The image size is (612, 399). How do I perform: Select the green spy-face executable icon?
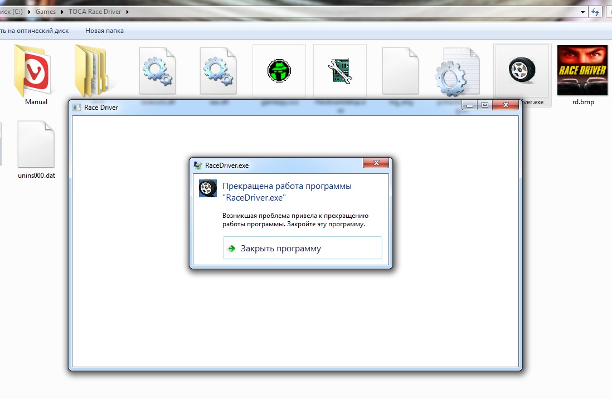coord(279,71)
